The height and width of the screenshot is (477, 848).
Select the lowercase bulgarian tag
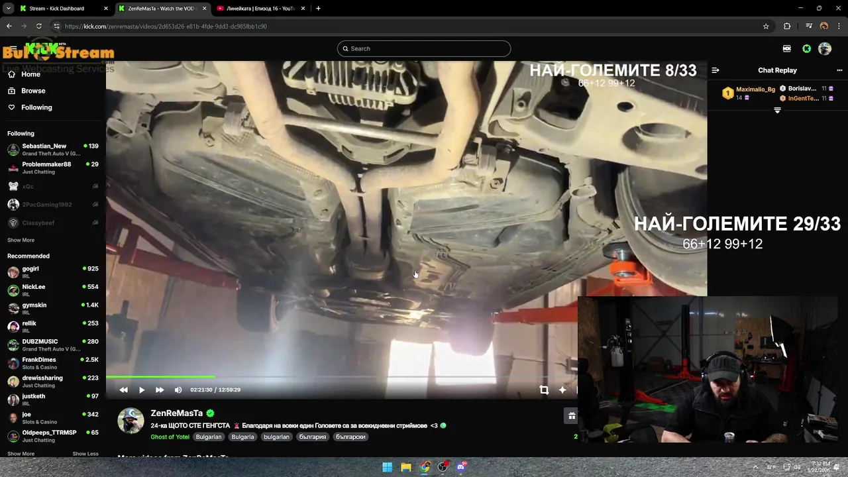point(276,437)
